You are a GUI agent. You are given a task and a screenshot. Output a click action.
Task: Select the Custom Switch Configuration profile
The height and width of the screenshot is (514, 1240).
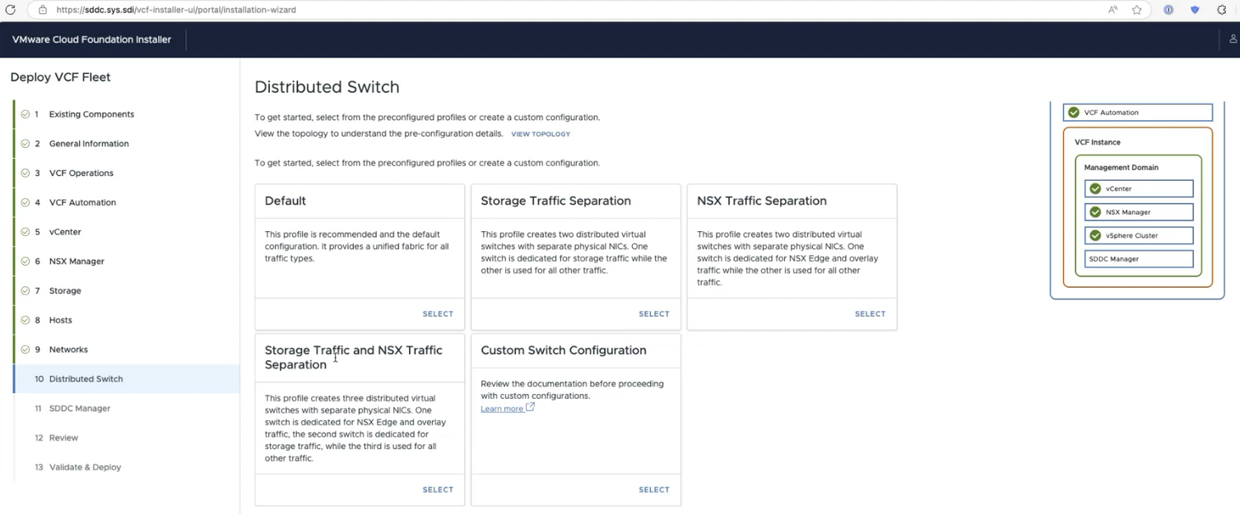click(654, 490)
